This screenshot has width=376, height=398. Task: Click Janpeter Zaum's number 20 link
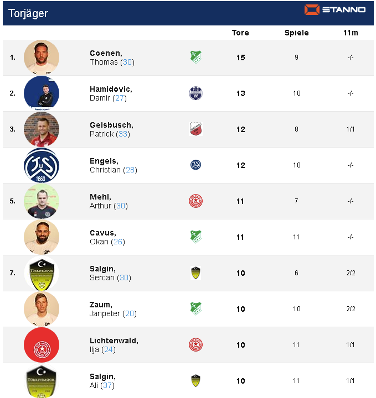coord(128,314)
